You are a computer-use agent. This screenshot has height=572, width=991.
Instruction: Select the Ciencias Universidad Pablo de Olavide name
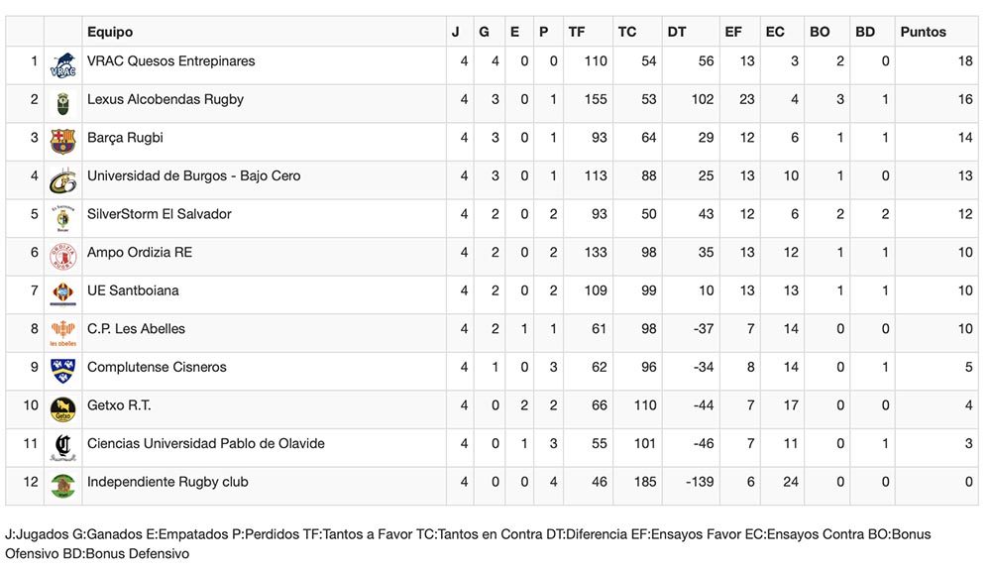coord(205,443)
